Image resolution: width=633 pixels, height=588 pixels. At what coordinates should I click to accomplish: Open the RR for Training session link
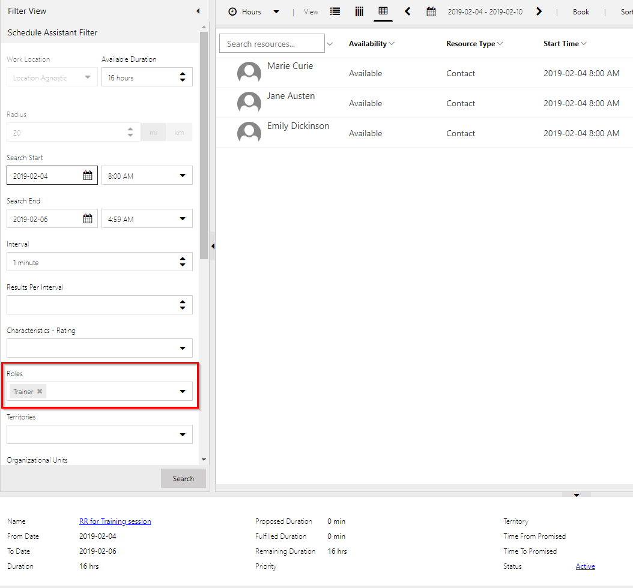coord(115,521)
